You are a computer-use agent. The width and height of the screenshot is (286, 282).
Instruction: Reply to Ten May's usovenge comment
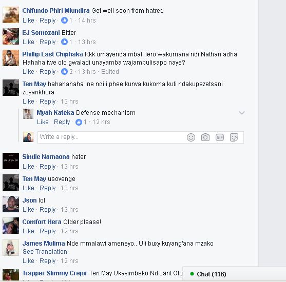click(x=48, y=188)
